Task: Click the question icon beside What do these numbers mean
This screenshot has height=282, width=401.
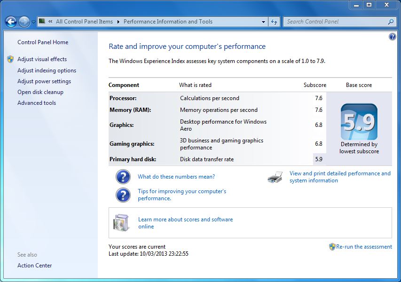Action: 123,177
